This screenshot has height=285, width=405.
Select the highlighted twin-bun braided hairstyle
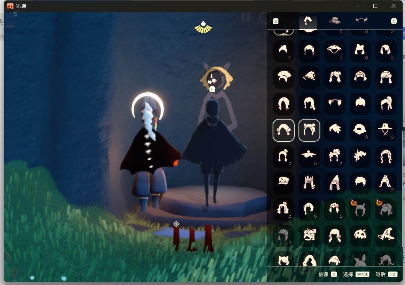[309, 130]
